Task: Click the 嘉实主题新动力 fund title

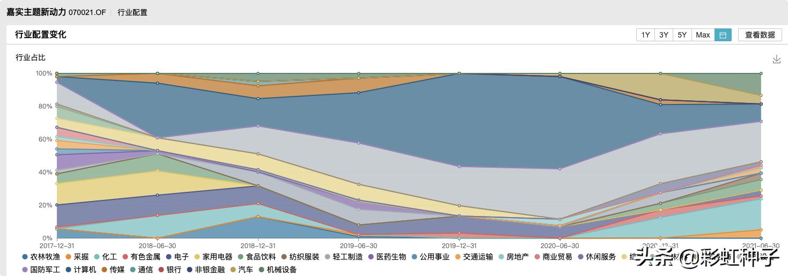Action: tap(36, 12)
